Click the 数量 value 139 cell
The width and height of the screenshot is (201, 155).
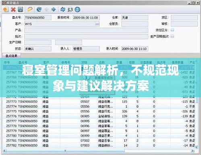pos(122,116)
